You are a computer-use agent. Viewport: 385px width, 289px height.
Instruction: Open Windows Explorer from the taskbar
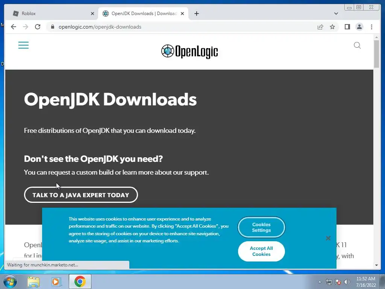point(33,282)
